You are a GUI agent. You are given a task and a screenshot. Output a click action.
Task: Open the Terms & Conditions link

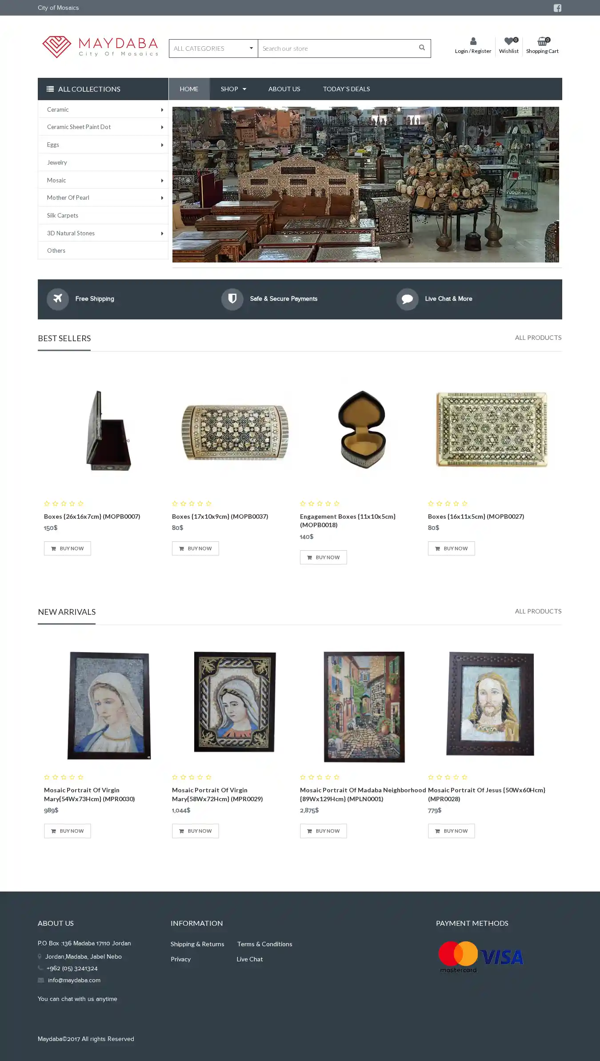click(x=264, y=944)
